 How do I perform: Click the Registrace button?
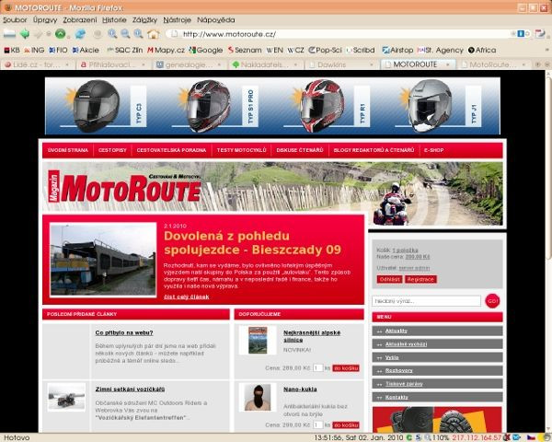tap(420, 278)
